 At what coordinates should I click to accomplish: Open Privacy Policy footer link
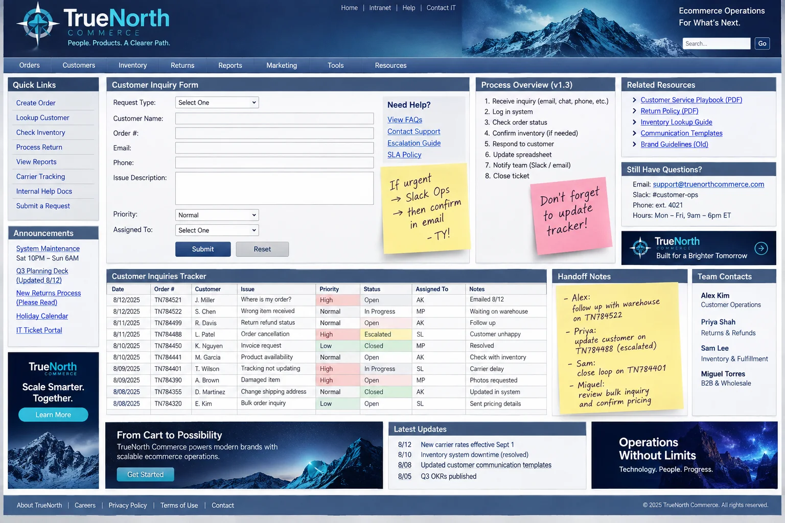128,506
